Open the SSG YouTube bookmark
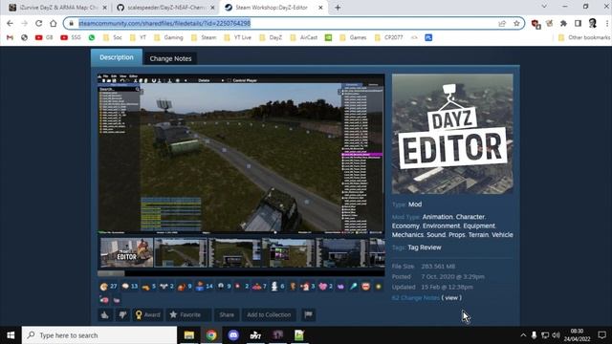Screen dimensions: 612x344 point(71,37)
